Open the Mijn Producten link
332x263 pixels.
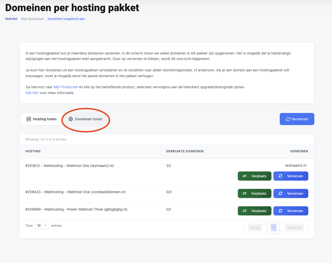66,87
